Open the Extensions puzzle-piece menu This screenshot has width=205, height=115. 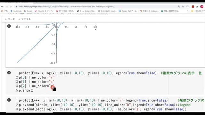coord(197,6)
